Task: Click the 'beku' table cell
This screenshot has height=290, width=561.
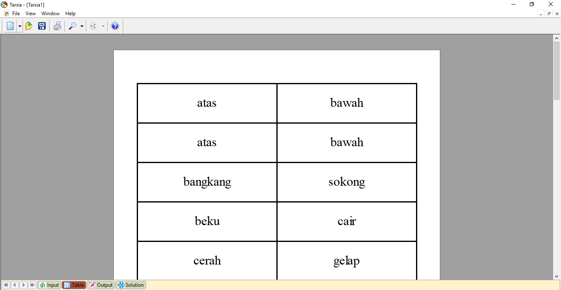Action: pos(207,221)
